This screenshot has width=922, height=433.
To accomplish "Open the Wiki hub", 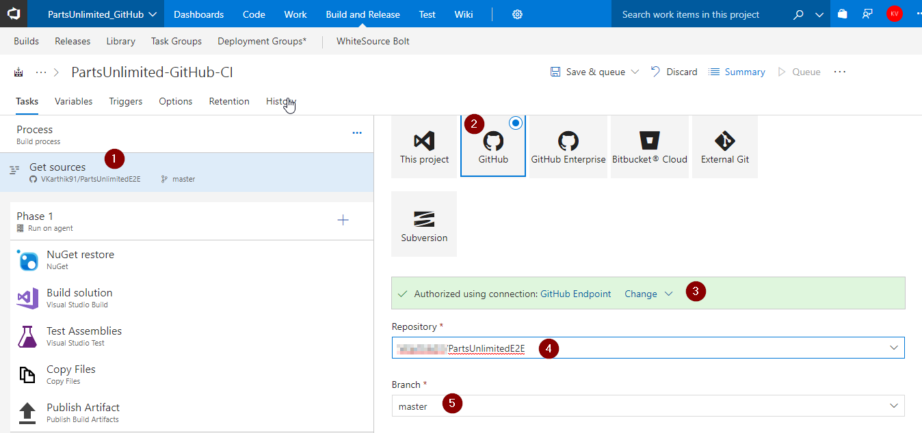I will coord(464,14).
